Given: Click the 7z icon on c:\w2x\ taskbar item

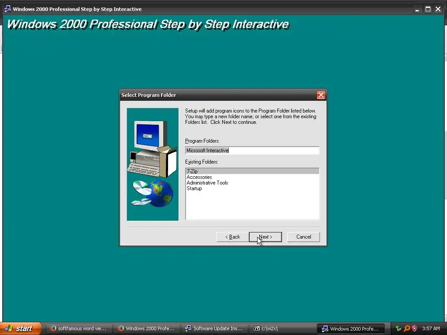Looking at the screenshot, I should tap(257, 328).
